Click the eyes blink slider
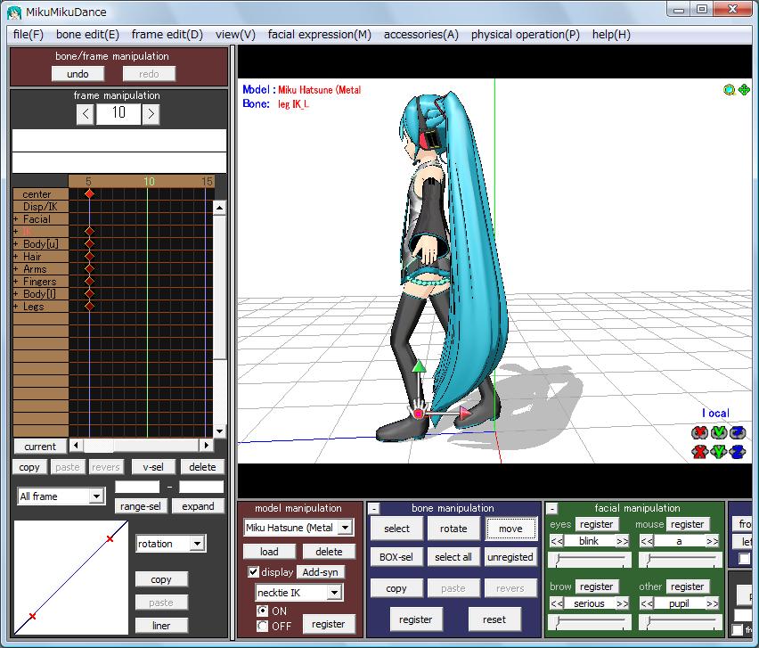This screenshot has width=759, height=648. (x=590, y=560)
